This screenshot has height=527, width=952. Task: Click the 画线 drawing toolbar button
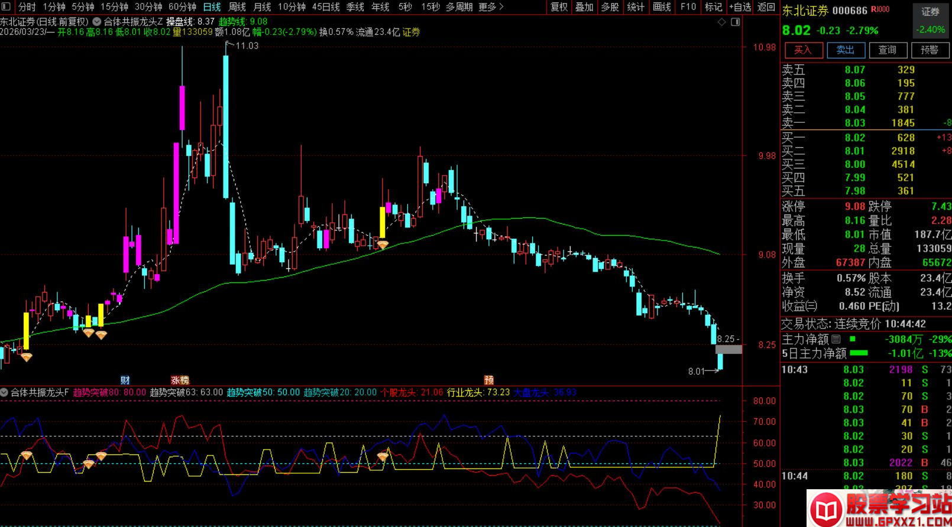[x=662, y=6]
